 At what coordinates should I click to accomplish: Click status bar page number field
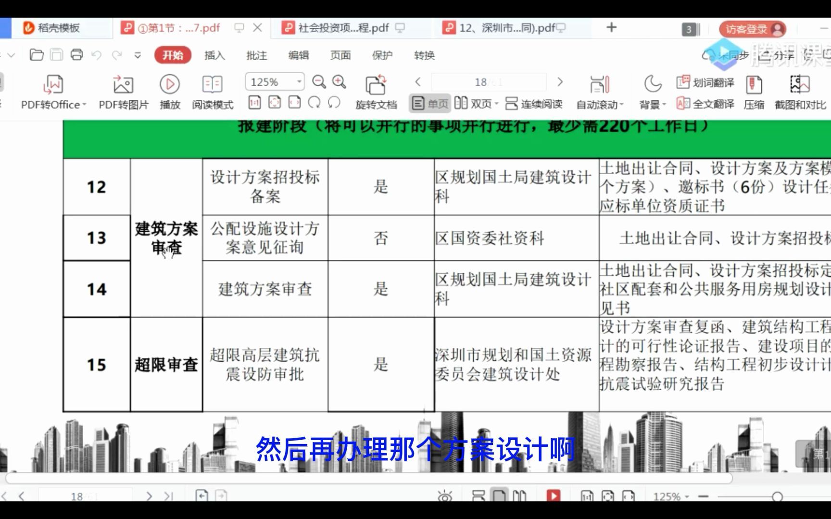85,496
